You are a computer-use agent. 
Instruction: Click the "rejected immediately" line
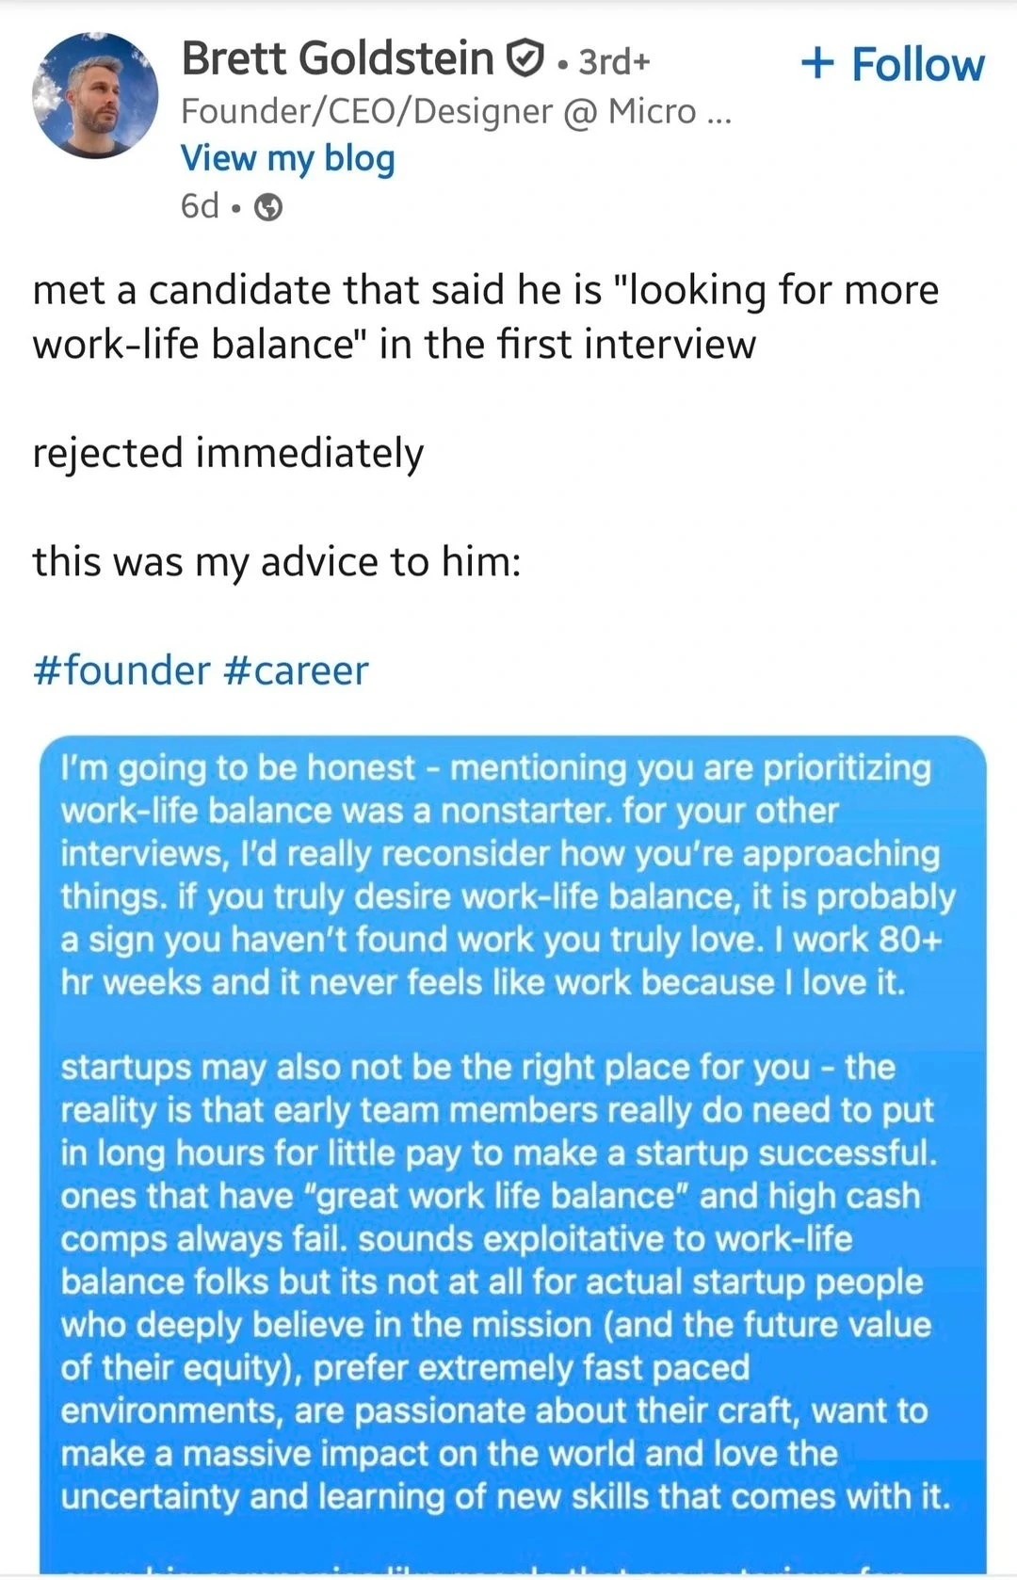tap(228, 453)
